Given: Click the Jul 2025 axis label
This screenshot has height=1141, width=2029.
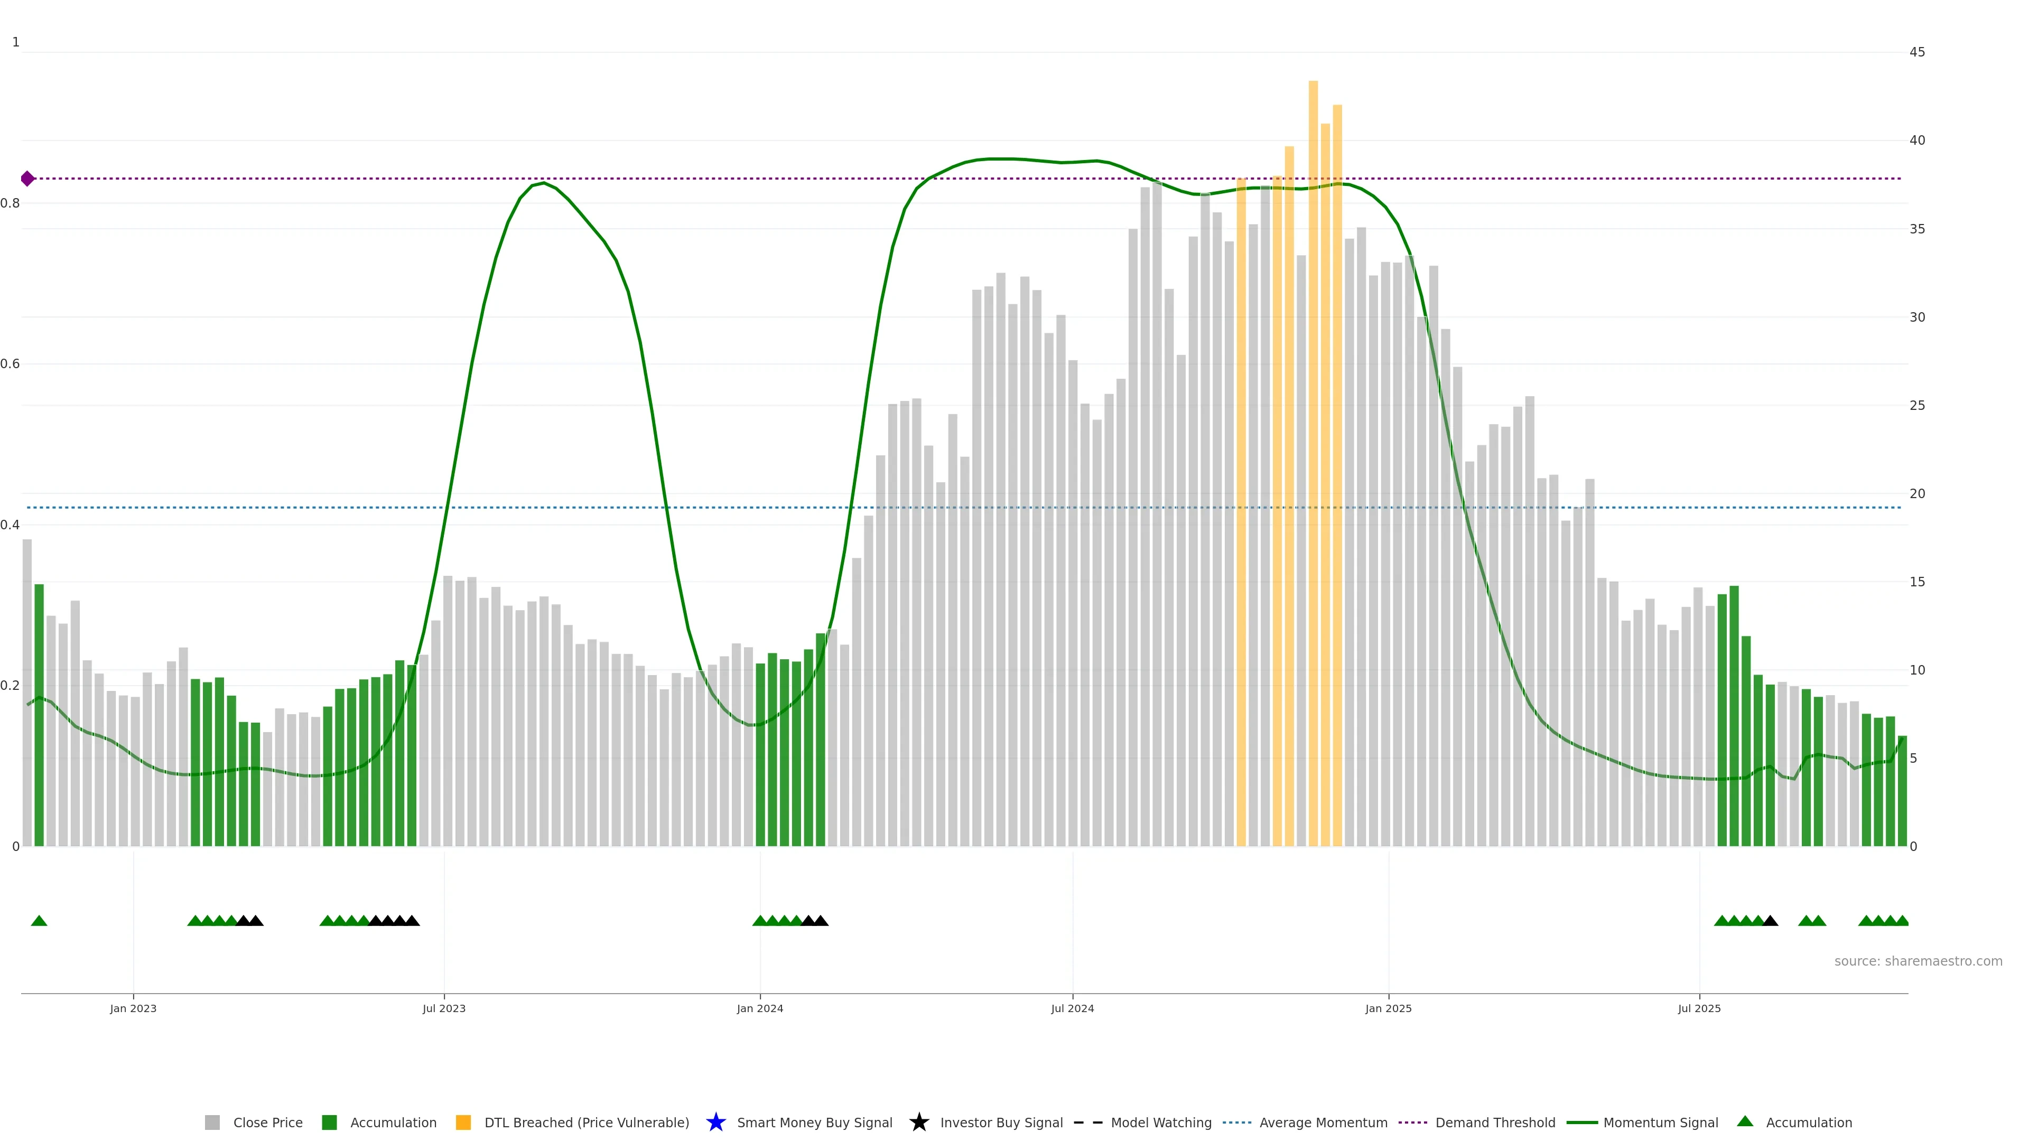Looking at the screenshot, I should [1699, 1008].
